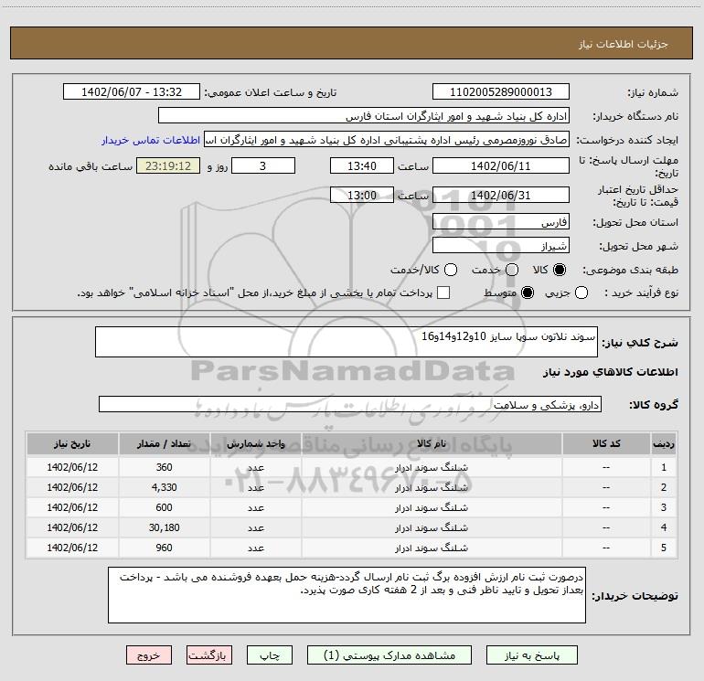Click the جزئیات اطلاعات نیاز header title
The height and width of the screenshot is (681, 704).
[x=624, y=44]
